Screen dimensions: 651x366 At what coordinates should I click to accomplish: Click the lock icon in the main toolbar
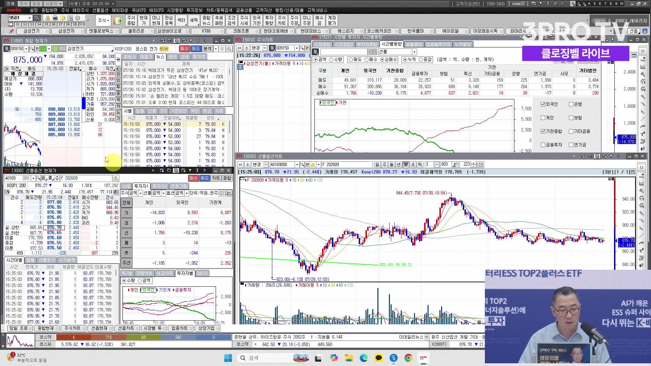47,18
